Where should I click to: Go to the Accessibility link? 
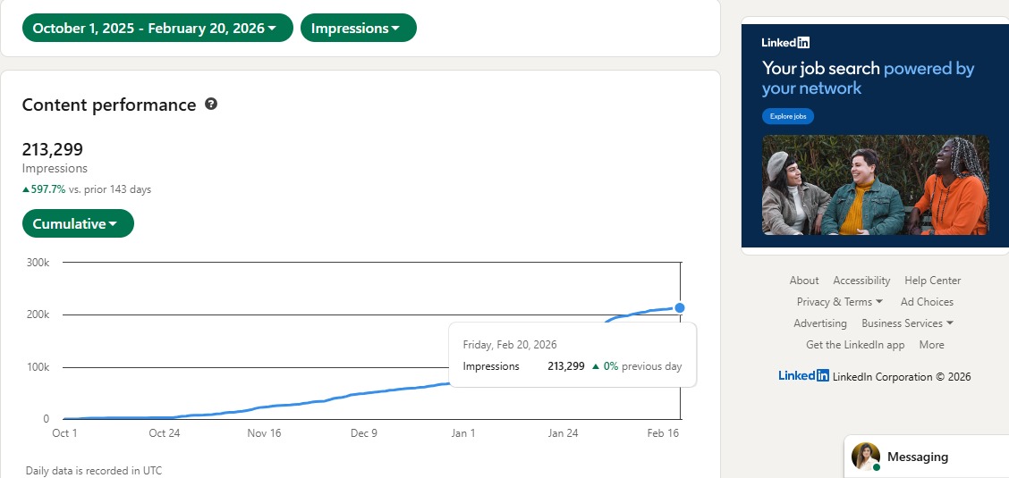(861, 281)
